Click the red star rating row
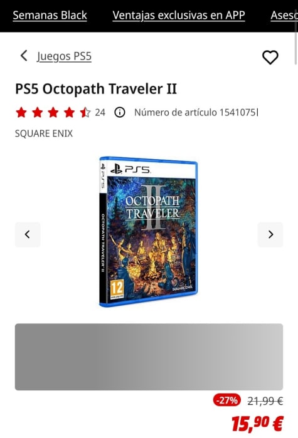The height and width of the screenshot is (438, 298). click(x=53, y=113)
